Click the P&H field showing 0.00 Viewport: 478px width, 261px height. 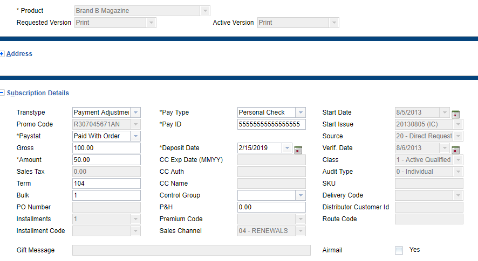(271, 207)
